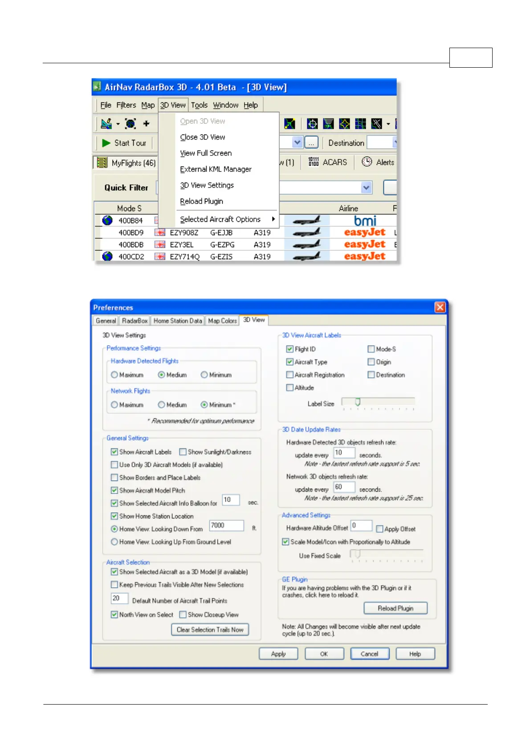Image resolution: width=530 pixels, height=750 pixels.
Task: Open dropdown arrow next to runway icon
Action: (x=388, y=124)
